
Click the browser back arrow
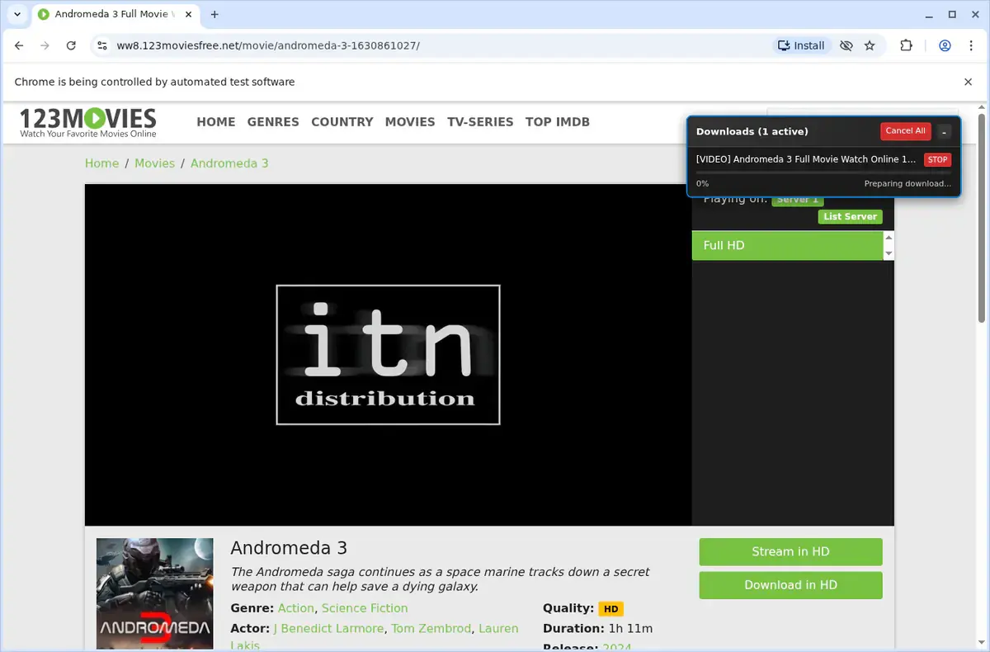click(19, 45)
